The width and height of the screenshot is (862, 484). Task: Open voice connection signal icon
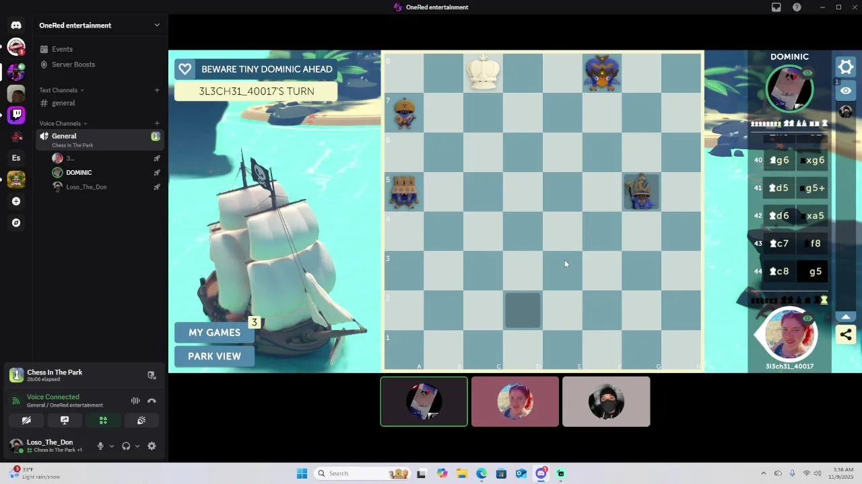tap(16, 401)
